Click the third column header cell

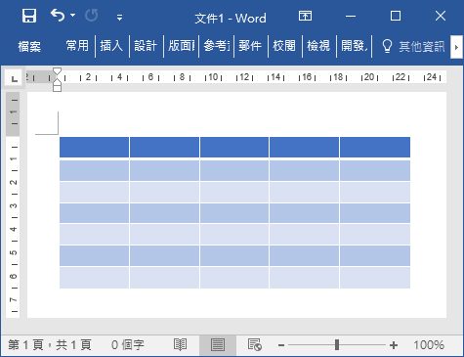234,147
